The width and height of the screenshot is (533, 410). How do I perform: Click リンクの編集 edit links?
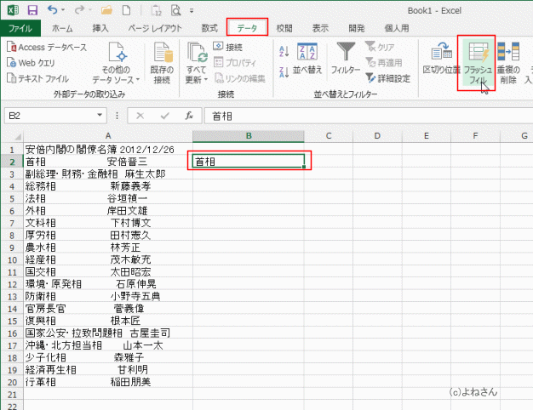[239, 78]
